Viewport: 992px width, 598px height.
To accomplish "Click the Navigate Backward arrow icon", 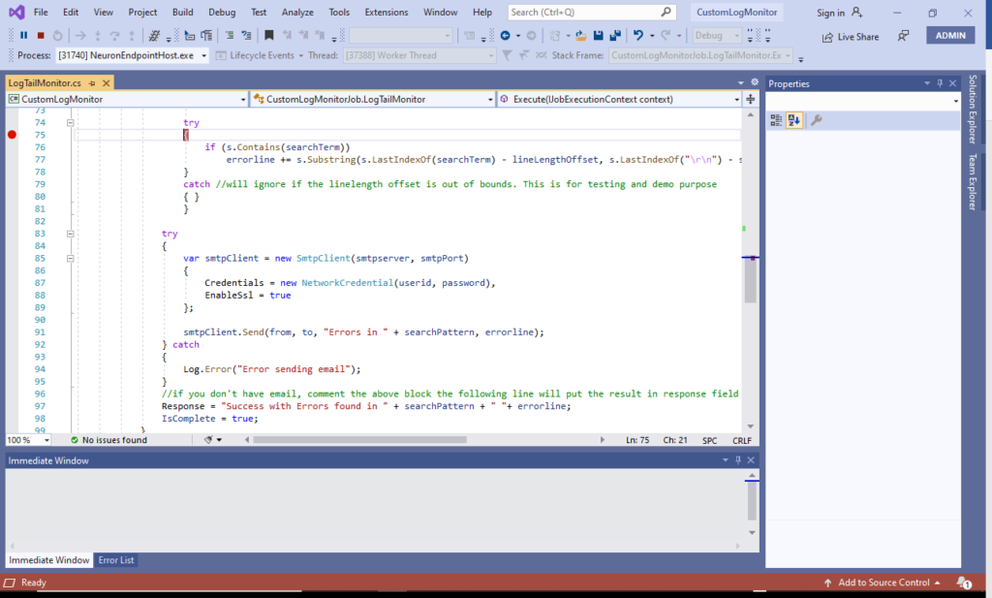I will [x=505, y=36].
